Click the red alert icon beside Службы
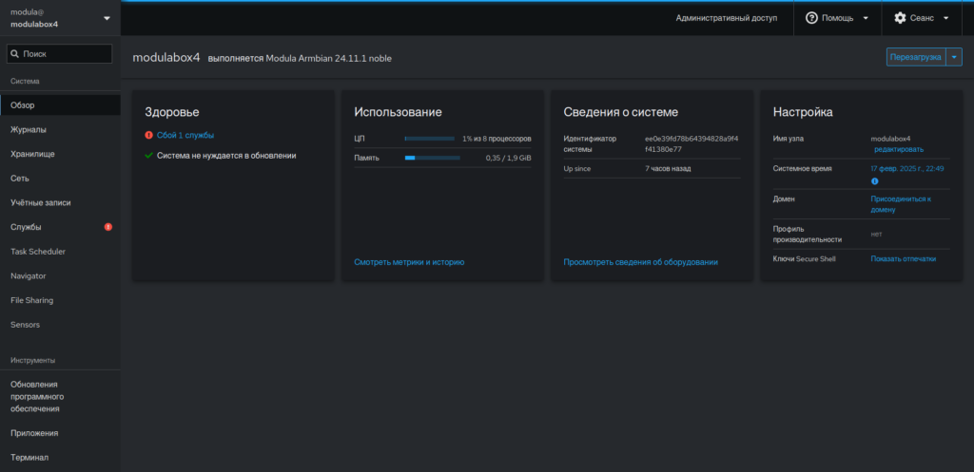The height and width of the screenshot is (472, 974). pos(108,227)
